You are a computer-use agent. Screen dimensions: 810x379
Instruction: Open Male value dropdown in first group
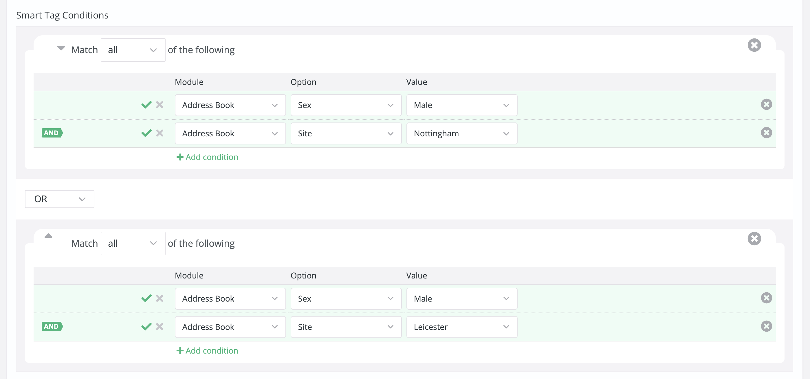coord(462,105)
